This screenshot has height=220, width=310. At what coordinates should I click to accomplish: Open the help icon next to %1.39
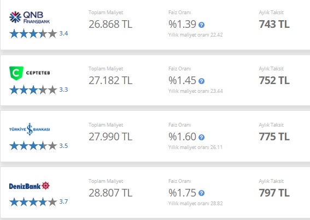(201, 25)
